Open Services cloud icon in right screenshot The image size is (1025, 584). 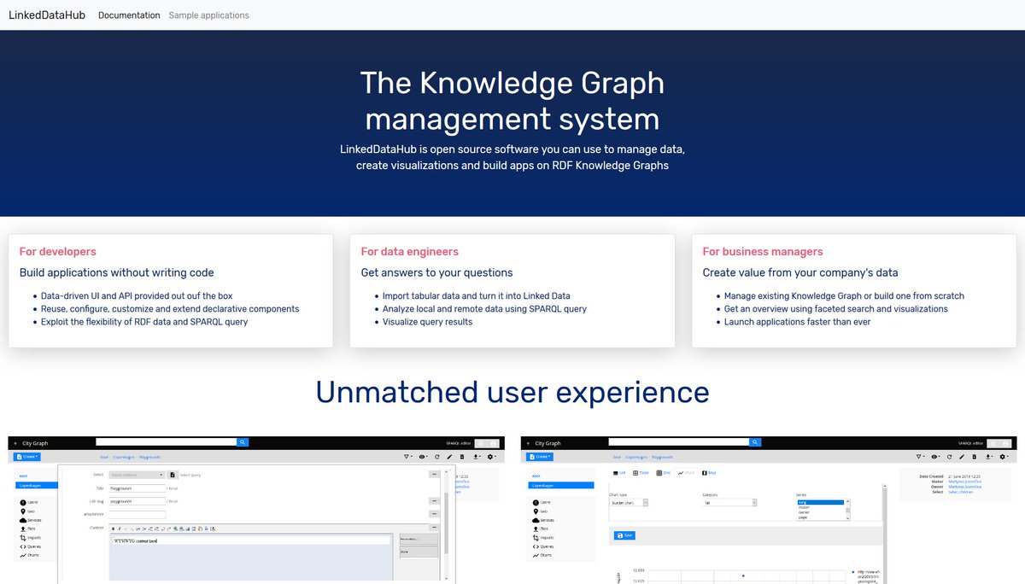[x=535, y=520]
